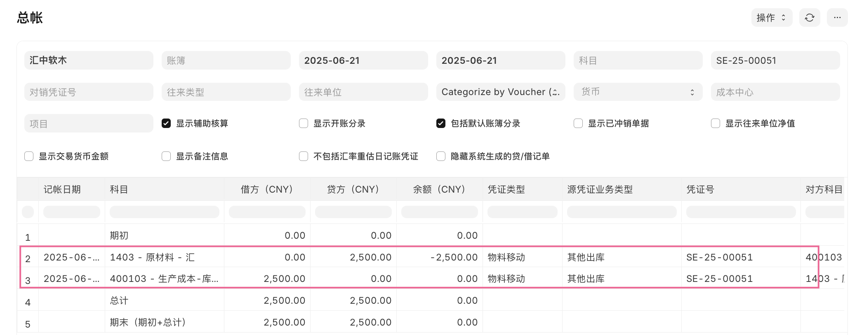This screenshot has height=335, width=857.
Task: Click the 往来类型 filter field
Action: [x=226, y=92]
